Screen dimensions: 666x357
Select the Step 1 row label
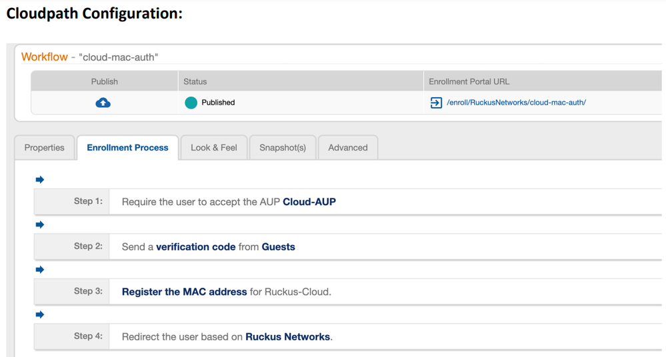[x=88, y=201]
